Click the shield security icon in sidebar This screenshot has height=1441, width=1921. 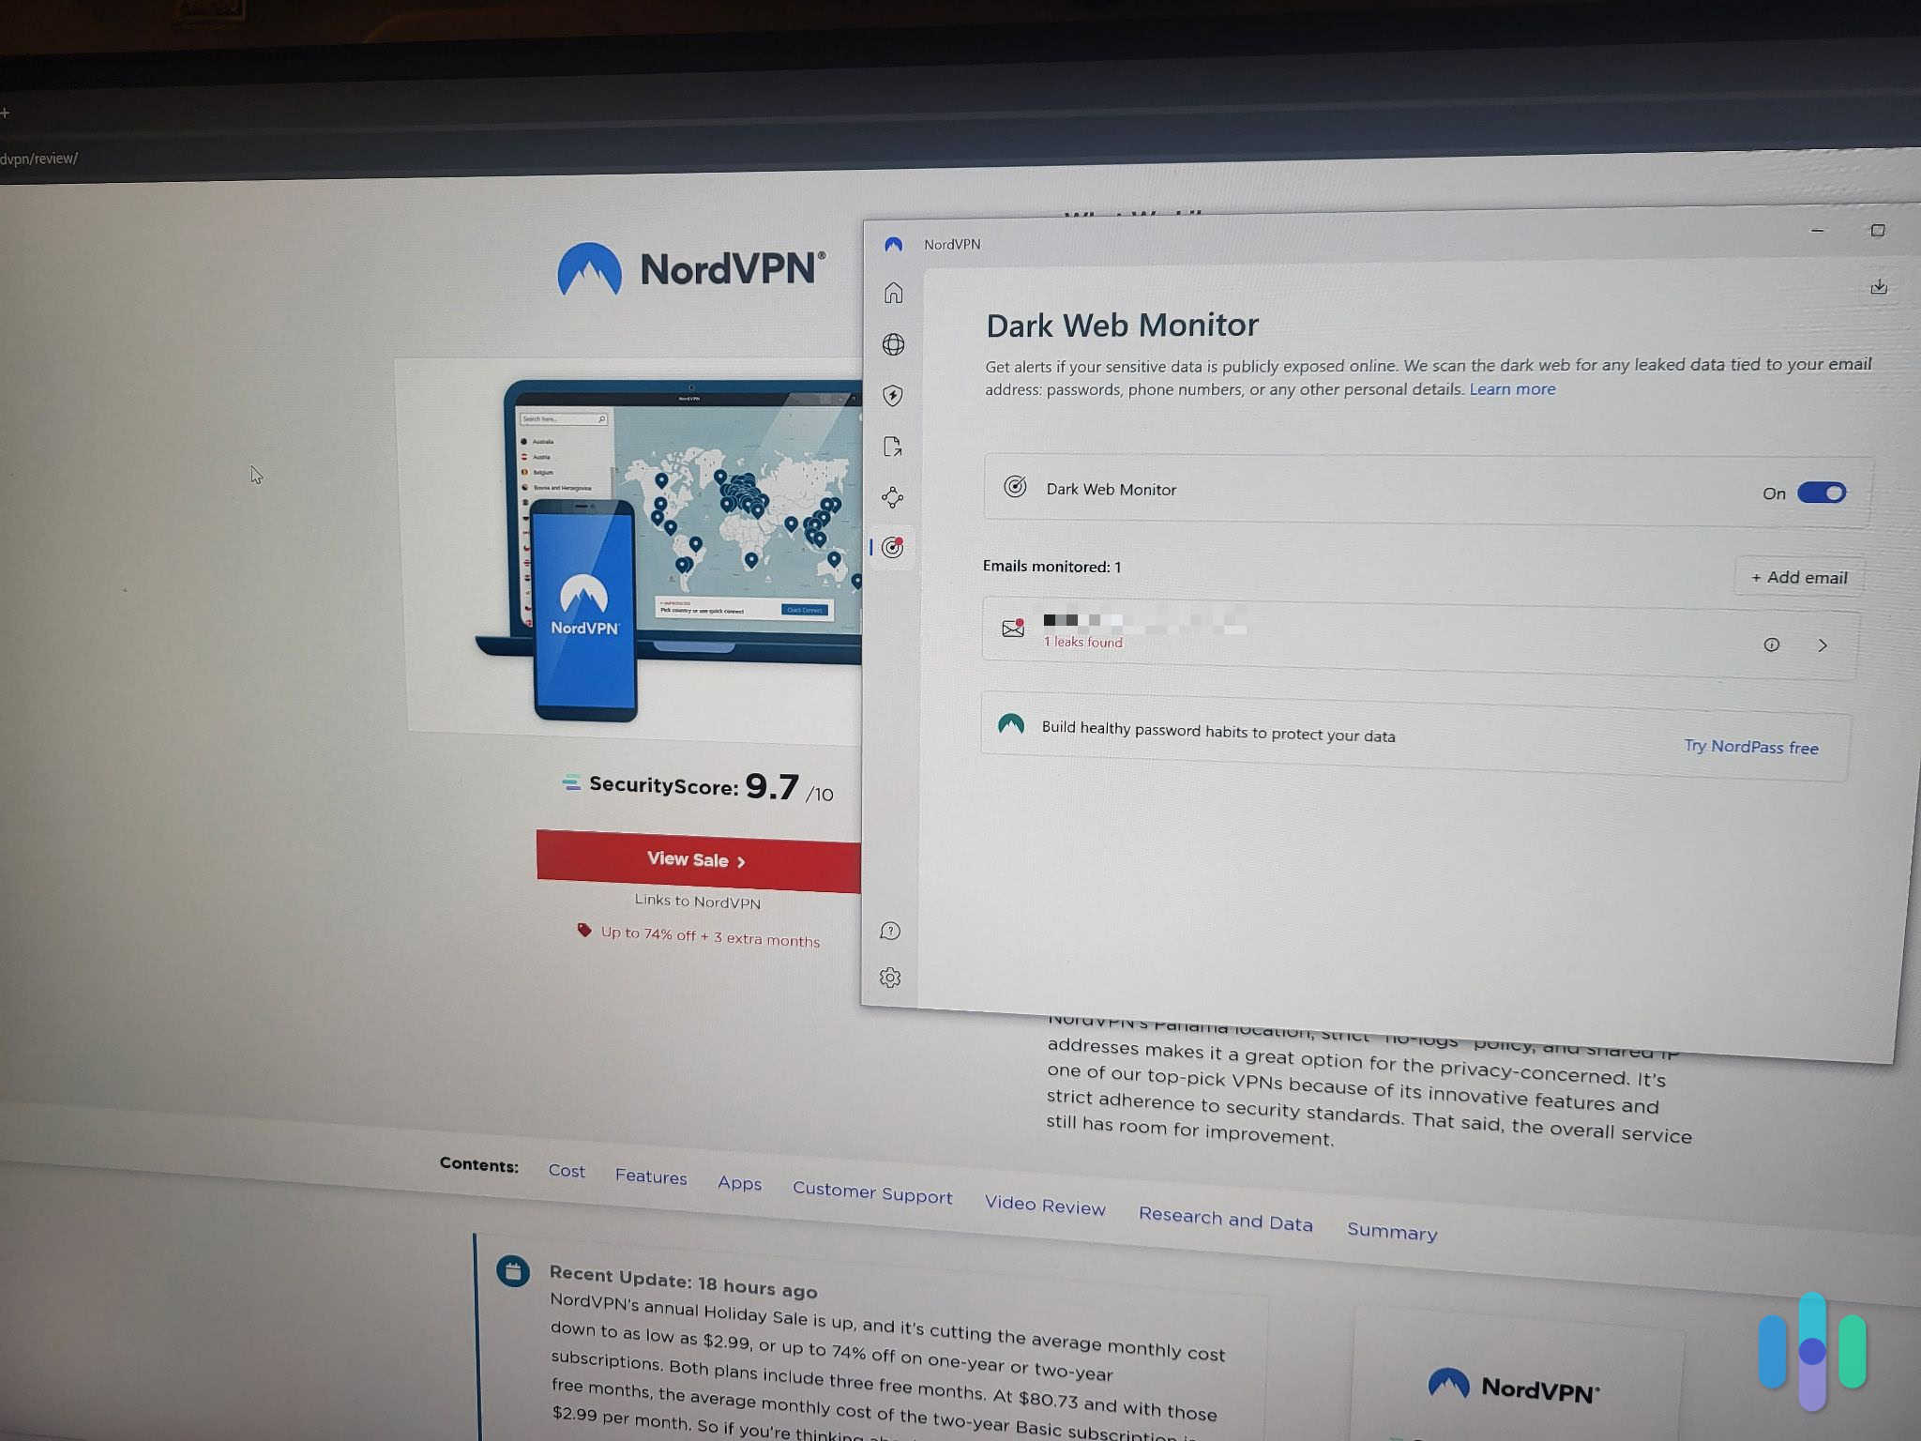click(894, 393)
